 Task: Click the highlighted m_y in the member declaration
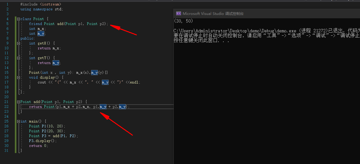(x=41, y=34)
